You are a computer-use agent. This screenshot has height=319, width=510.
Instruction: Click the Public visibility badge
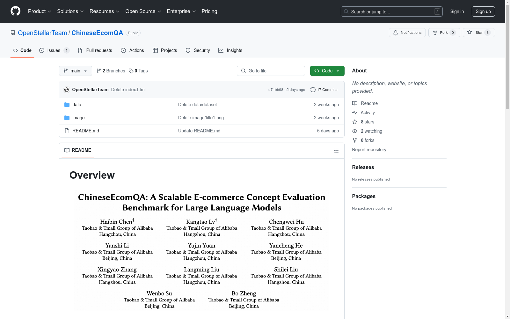(133, 33)
